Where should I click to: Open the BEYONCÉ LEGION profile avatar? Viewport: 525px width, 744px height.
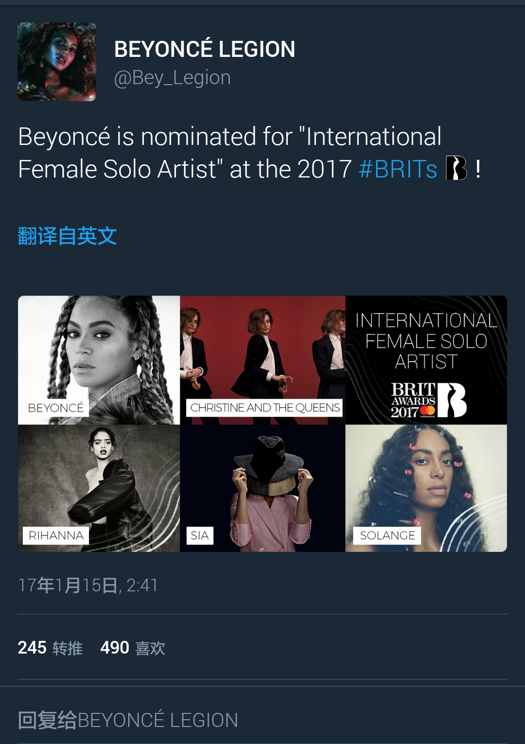coord(57,62)
